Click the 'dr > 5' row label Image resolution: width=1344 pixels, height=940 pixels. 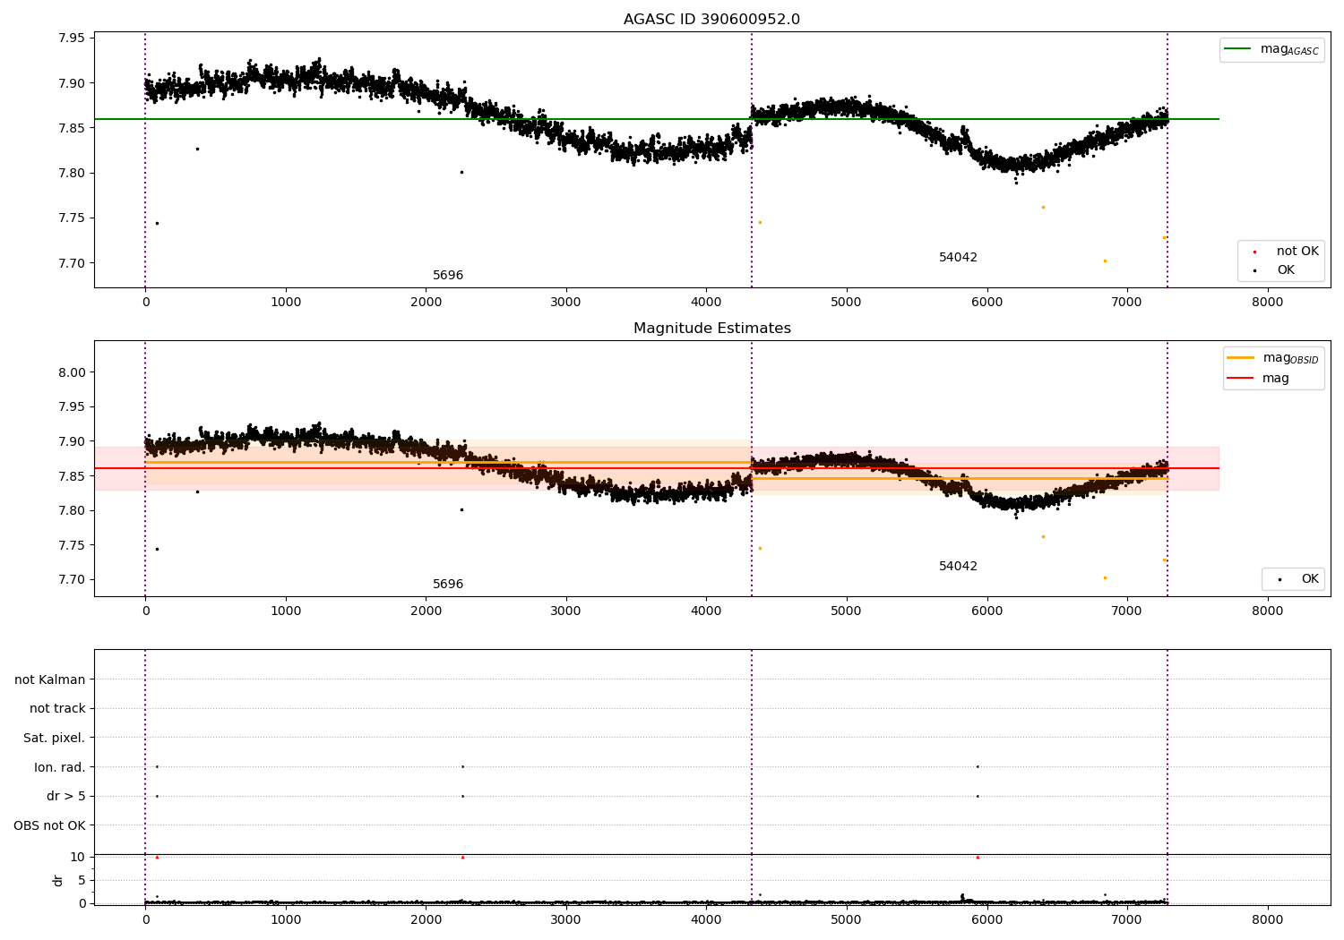coord(66,797)
